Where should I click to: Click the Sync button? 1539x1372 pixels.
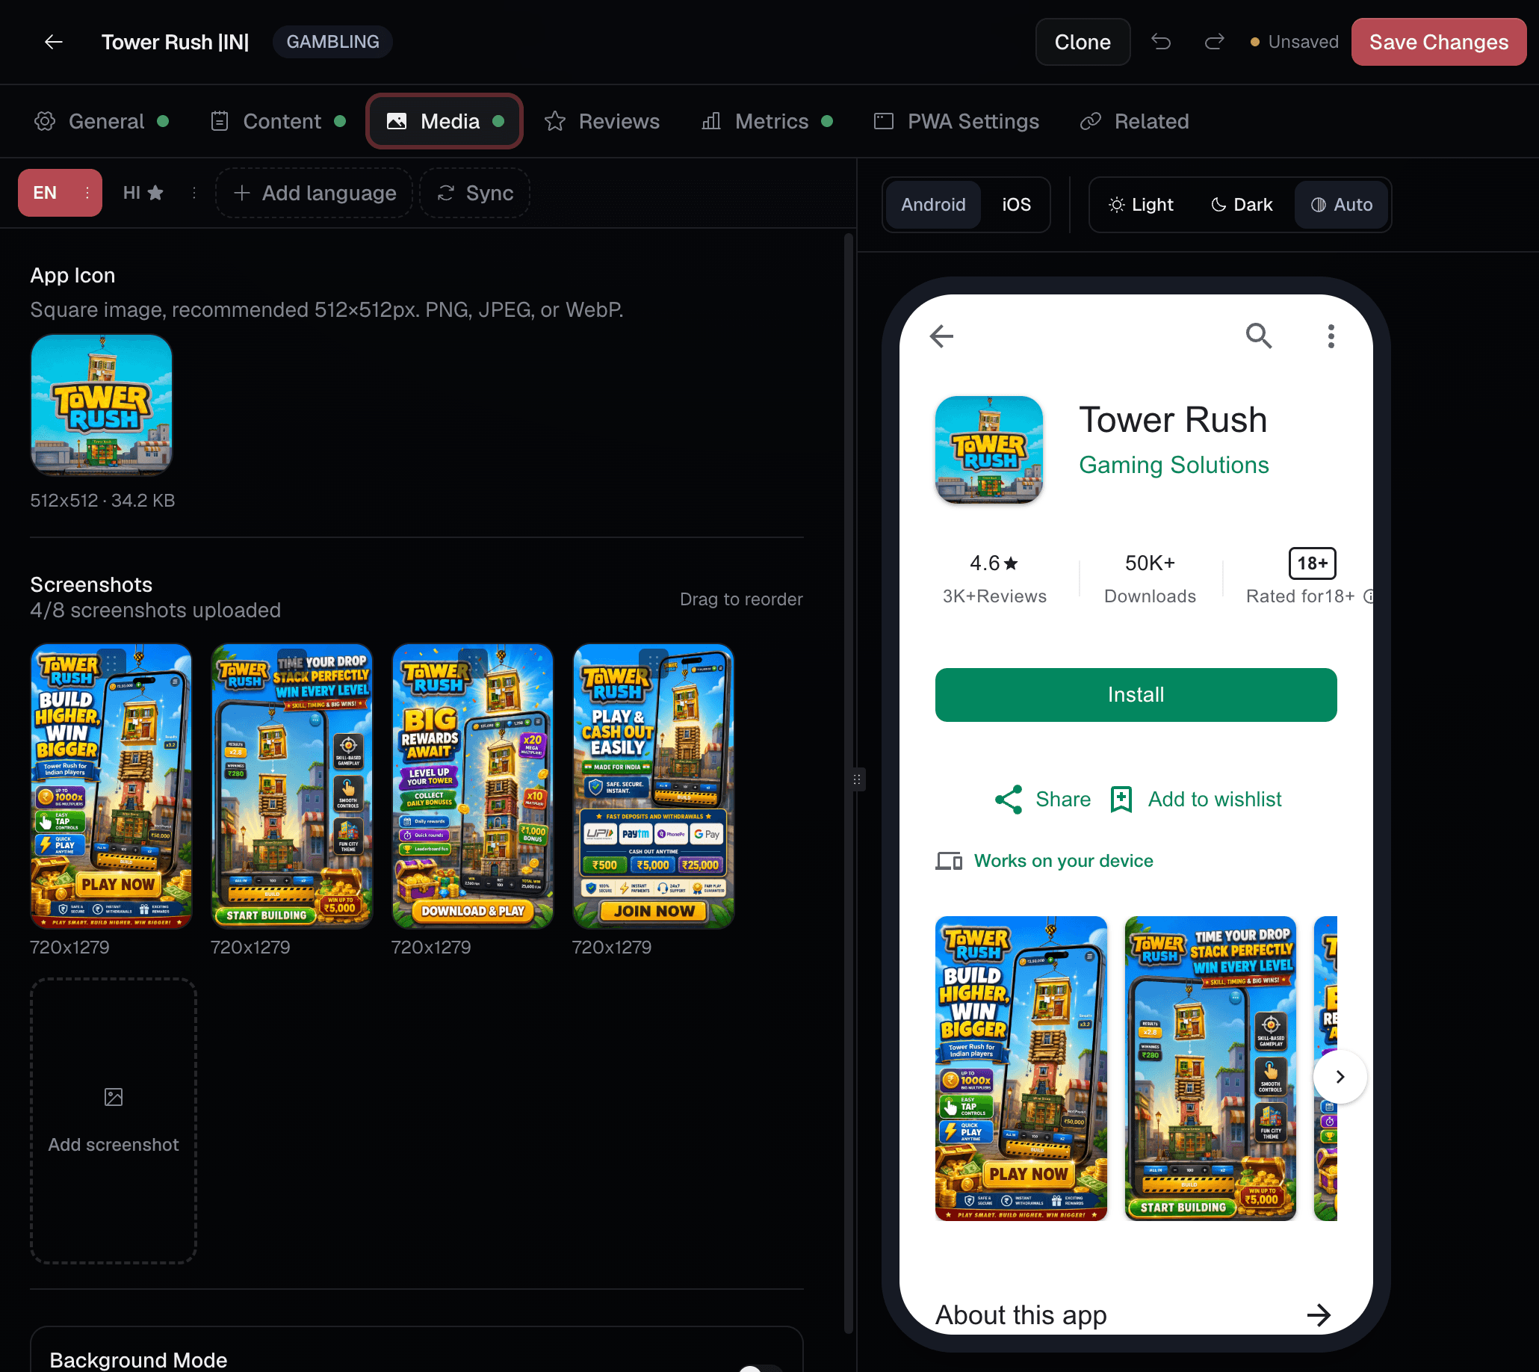(475, 193)
